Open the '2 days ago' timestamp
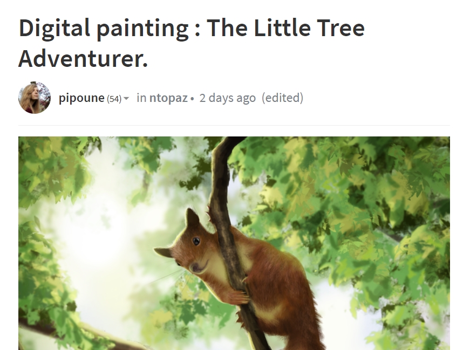This screenshot has width=470, height=350. (x=228, y=98)
